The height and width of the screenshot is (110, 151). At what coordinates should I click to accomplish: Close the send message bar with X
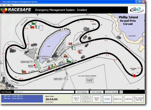tap(121, 92)
